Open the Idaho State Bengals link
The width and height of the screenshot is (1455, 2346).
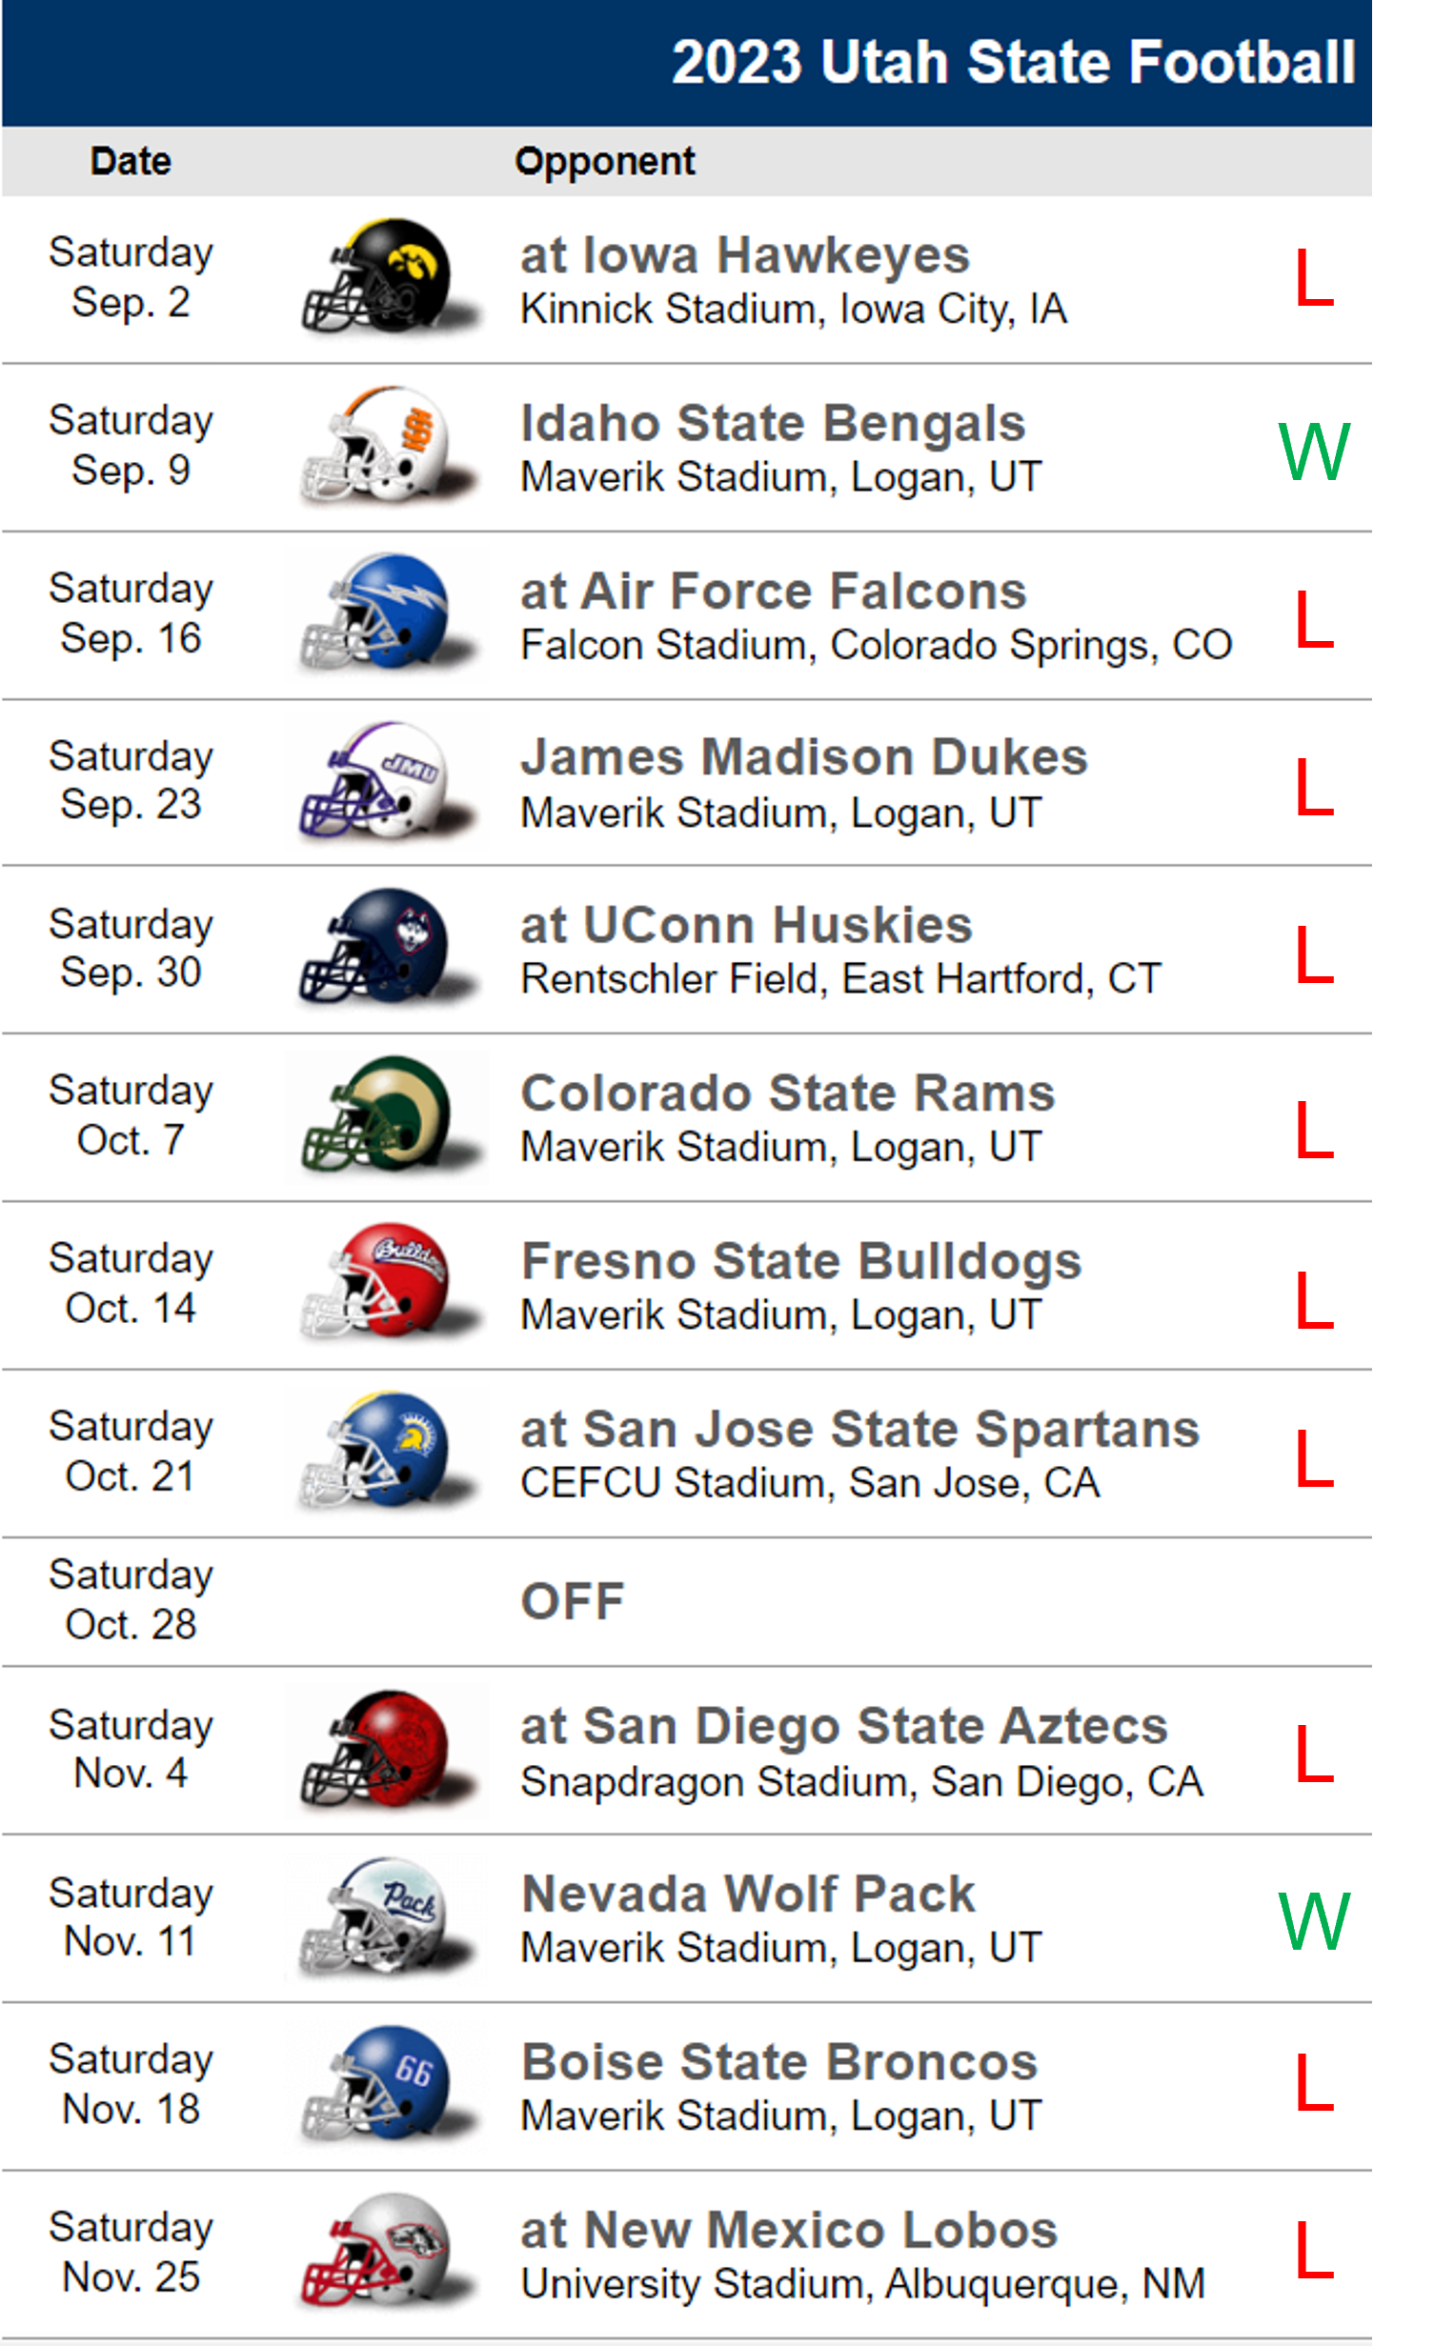773,423
